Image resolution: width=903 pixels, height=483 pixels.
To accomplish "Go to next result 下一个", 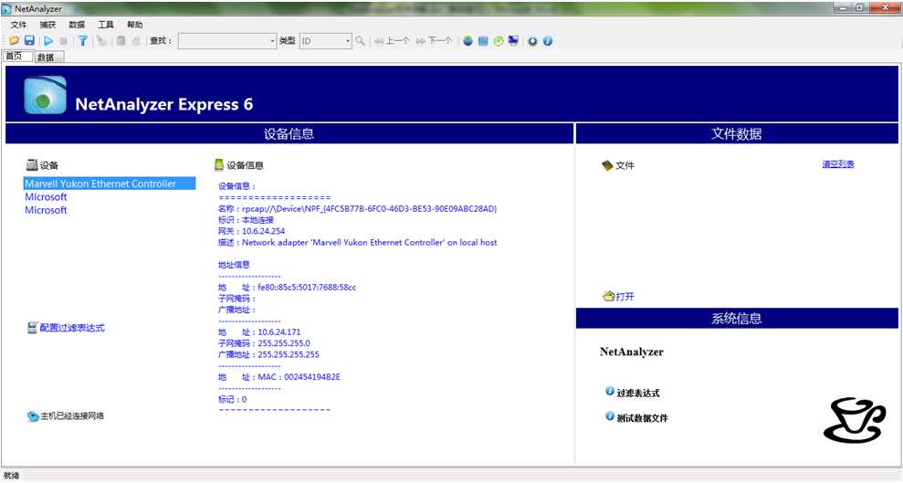I will pyautogui.click(x=435, y=41).
